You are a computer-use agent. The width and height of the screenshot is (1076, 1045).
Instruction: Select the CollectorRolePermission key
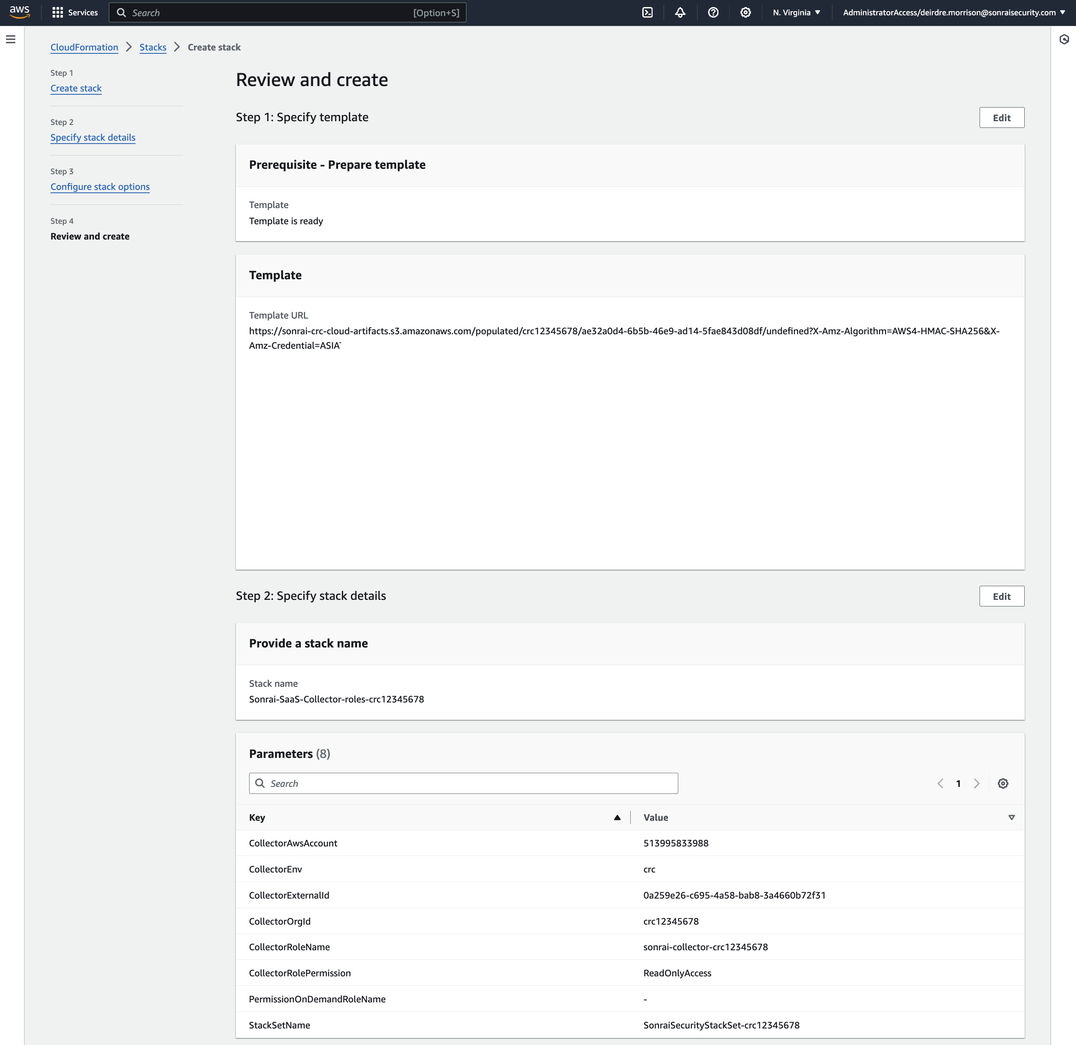pyautogui.click(x=300, y=973)
